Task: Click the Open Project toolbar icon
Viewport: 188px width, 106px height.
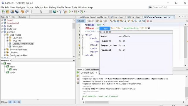Action: tap(12, 12)
